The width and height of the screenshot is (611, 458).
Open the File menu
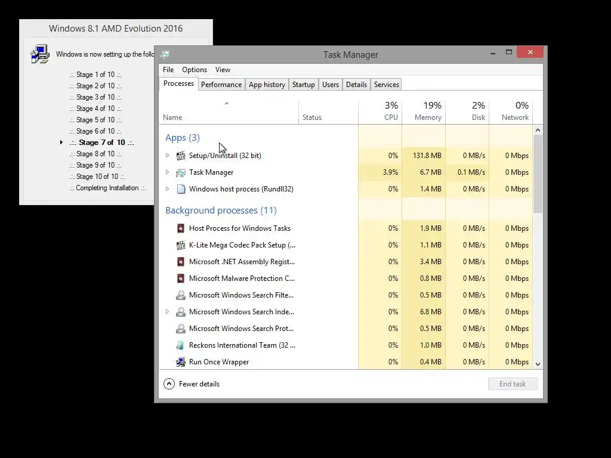168,70
